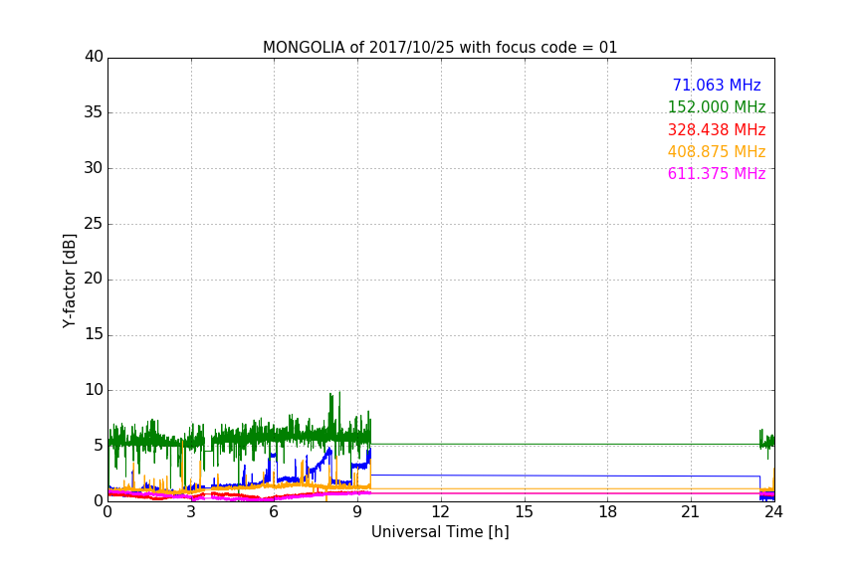Screen dimensions: 860x573
Task: Click the y-axis tick label 35
Action: 94,112
